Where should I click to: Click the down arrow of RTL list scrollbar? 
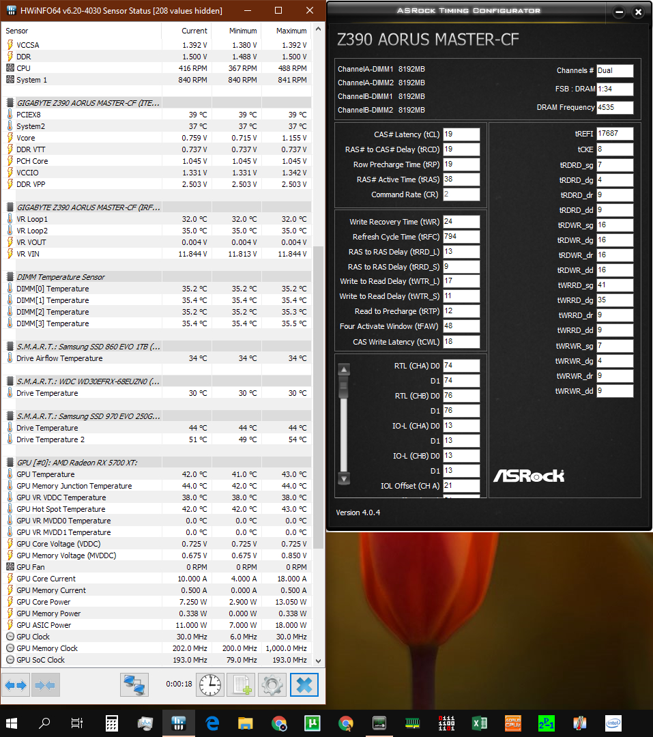click(x=344, y=479)
